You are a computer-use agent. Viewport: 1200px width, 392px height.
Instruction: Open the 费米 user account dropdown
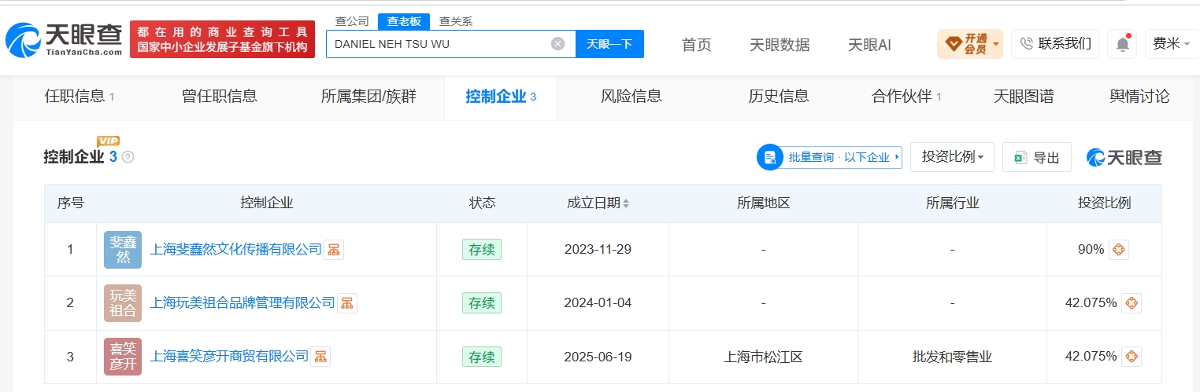tap(1172, 44)
